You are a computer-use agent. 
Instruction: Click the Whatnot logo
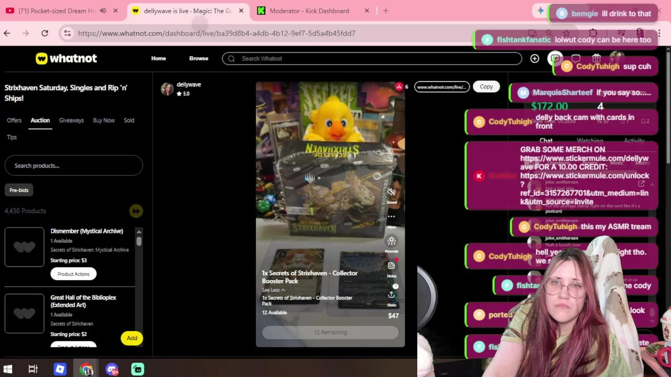point(66,59)
